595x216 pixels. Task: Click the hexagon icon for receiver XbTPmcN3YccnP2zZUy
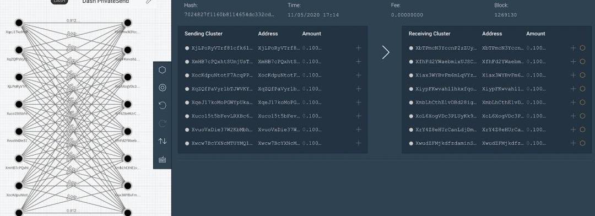(582, 48)
